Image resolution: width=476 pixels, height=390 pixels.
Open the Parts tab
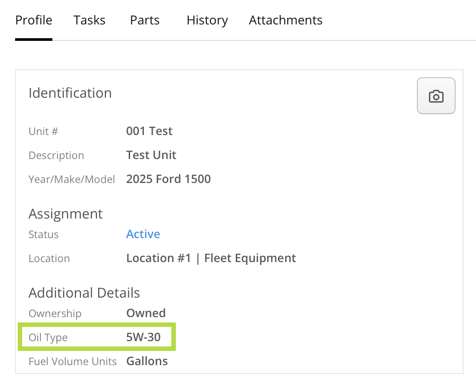pyautogui.click(x=145, y=20)
